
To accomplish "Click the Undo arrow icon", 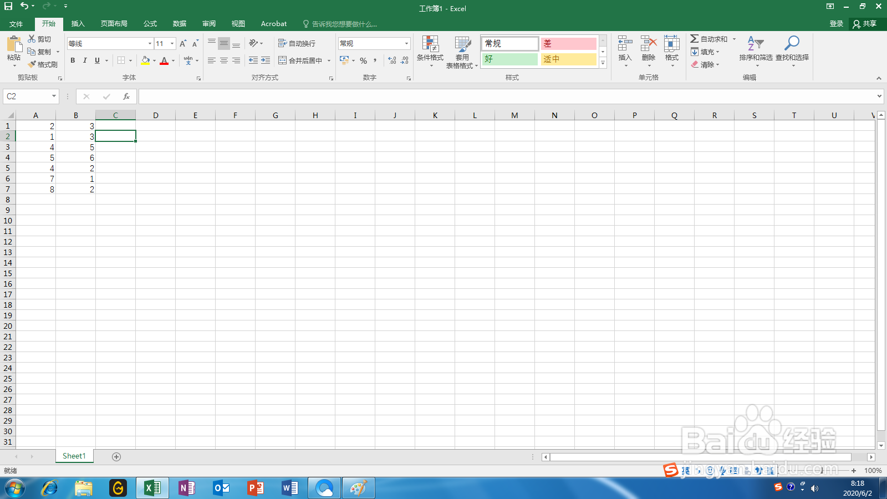I will 24,6.
